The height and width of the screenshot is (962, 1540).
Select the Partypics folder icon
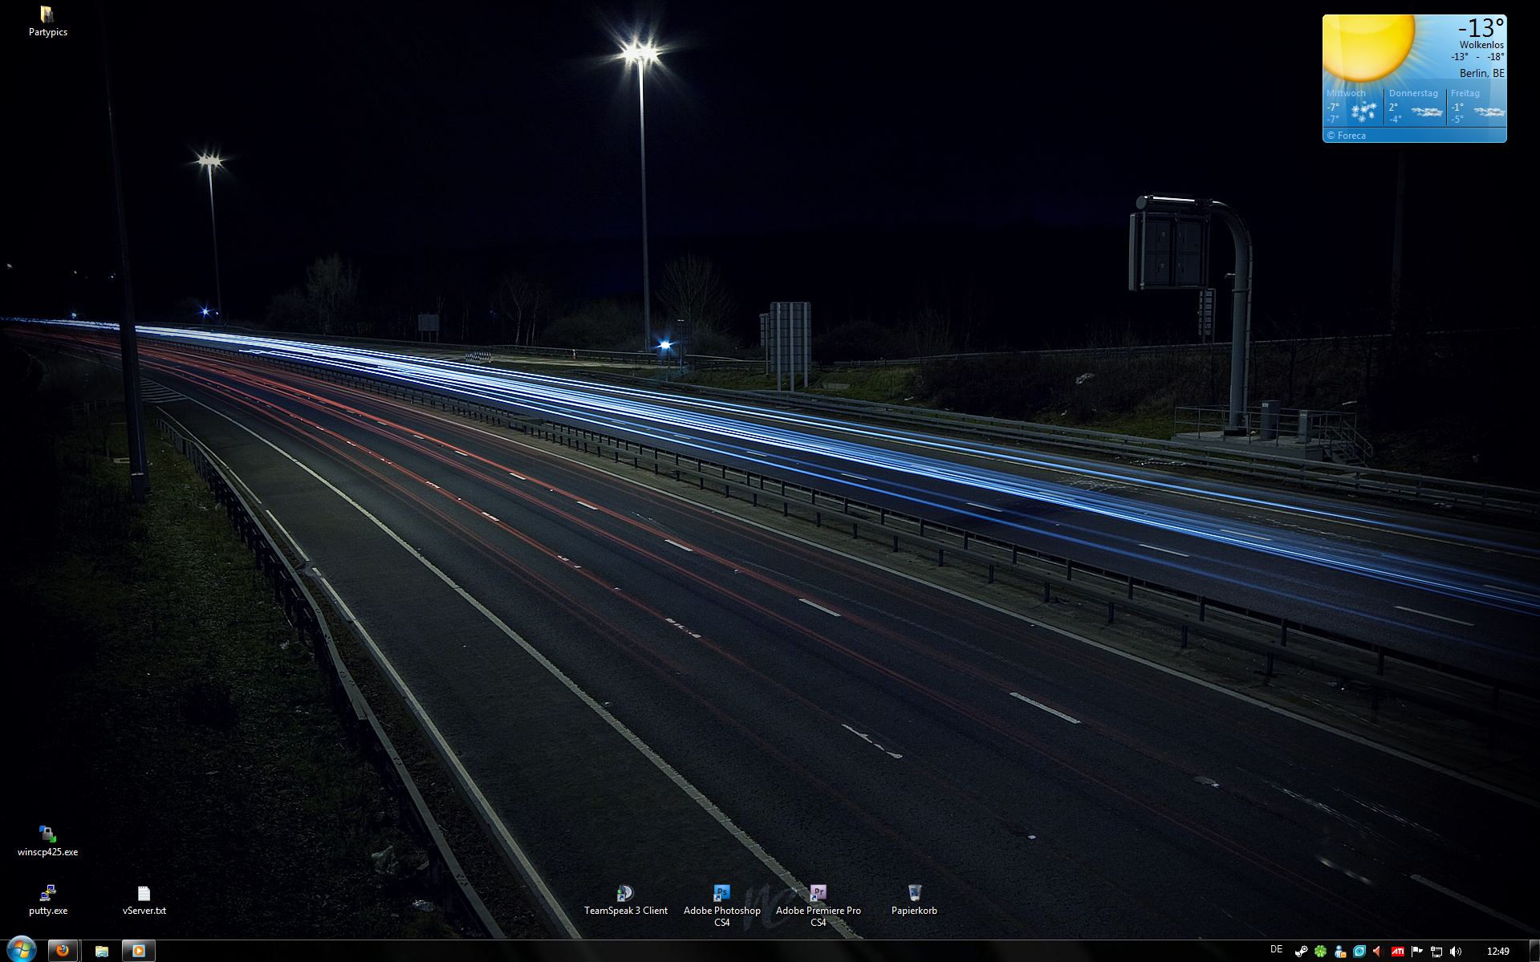click(47, 15)
